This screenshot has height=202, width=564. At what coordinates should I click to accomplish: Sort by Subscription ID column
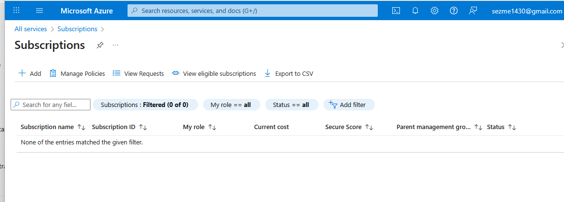click(x=119, y=127)
